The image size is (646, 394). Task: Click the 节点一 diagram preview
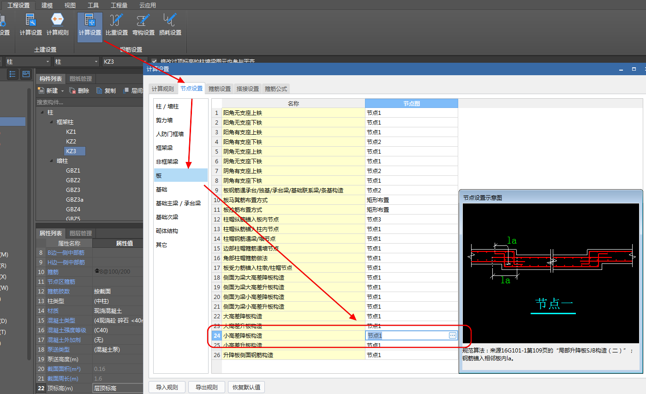[551, 273]
